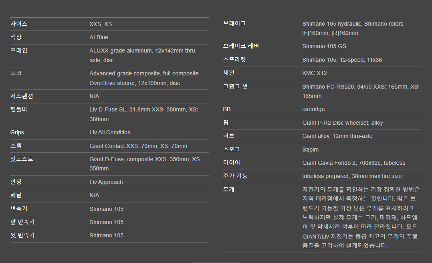Select the 'Liv Approach' saddle value
The image size is (432, 263).
tap(106, 182)
